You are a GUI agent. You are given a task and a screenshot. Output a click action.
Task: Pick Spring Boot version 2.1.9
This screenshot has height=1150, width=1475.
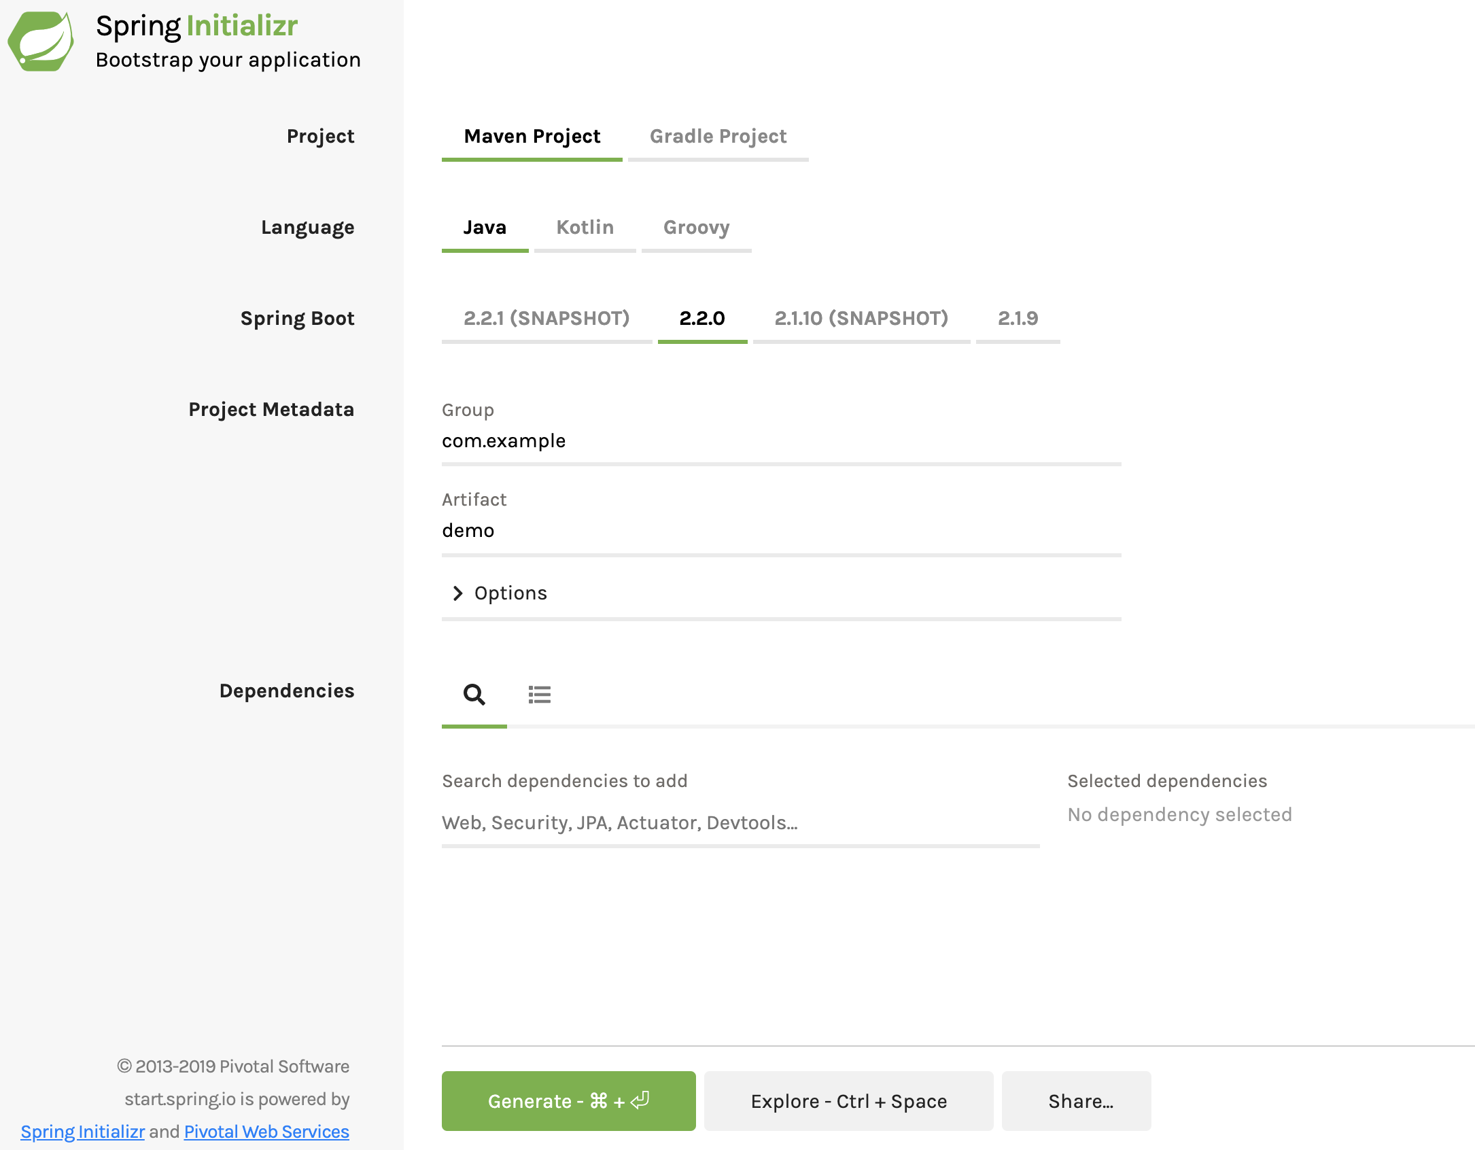click(1018, 318)
